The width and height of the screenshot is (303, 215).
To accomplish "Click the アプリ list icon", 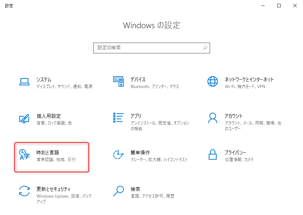I will click(x=119, y=118).
